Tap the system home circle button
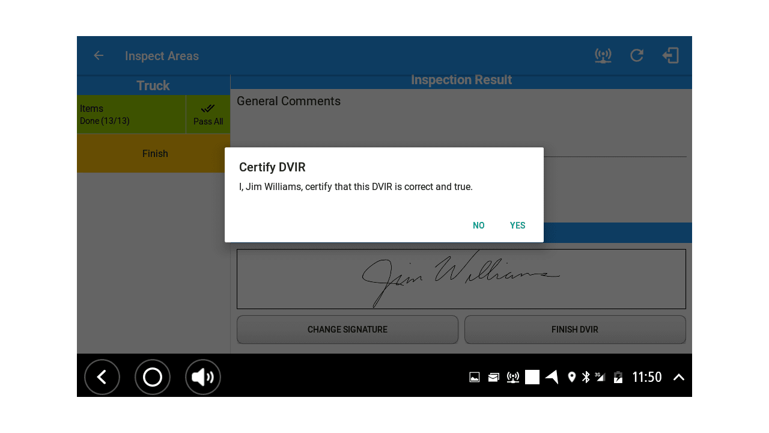This screenshot has height=433, width=769. (153, 377)
